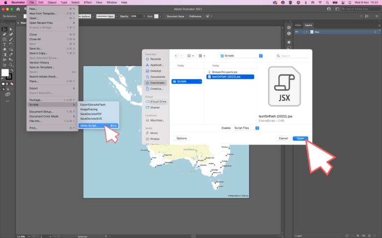Click the Wi-Fi status icon
The width and height of the screenshot is (382, 238).
click(320, 2)
